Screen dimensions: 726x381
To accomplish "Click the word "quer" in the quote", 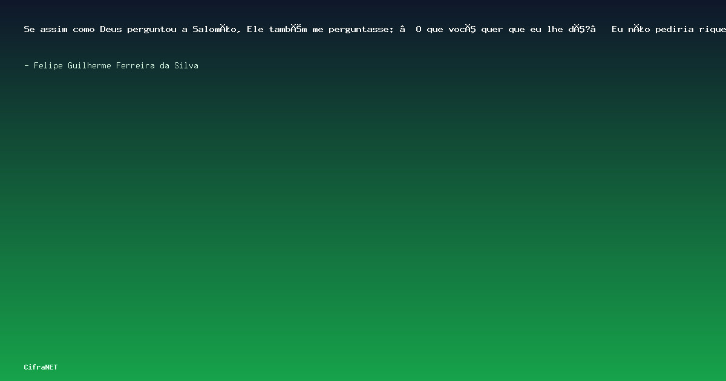I will point(492,29).
